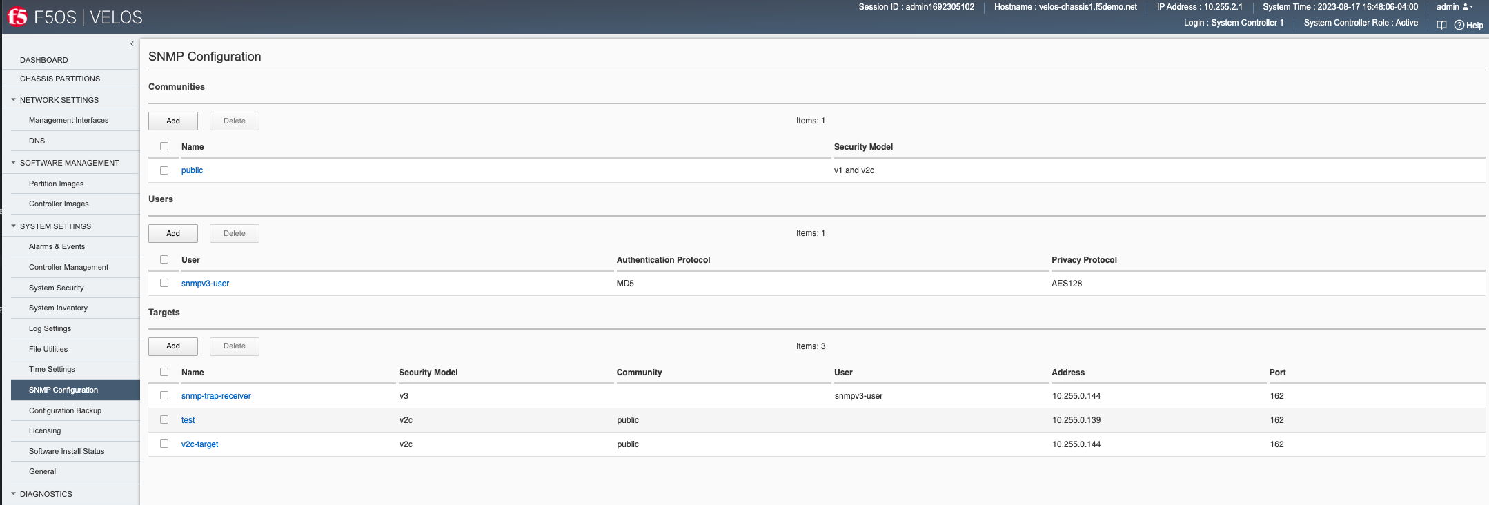
Task: Click the MD5 authentication protocol value
Action: tap(625, 284)
